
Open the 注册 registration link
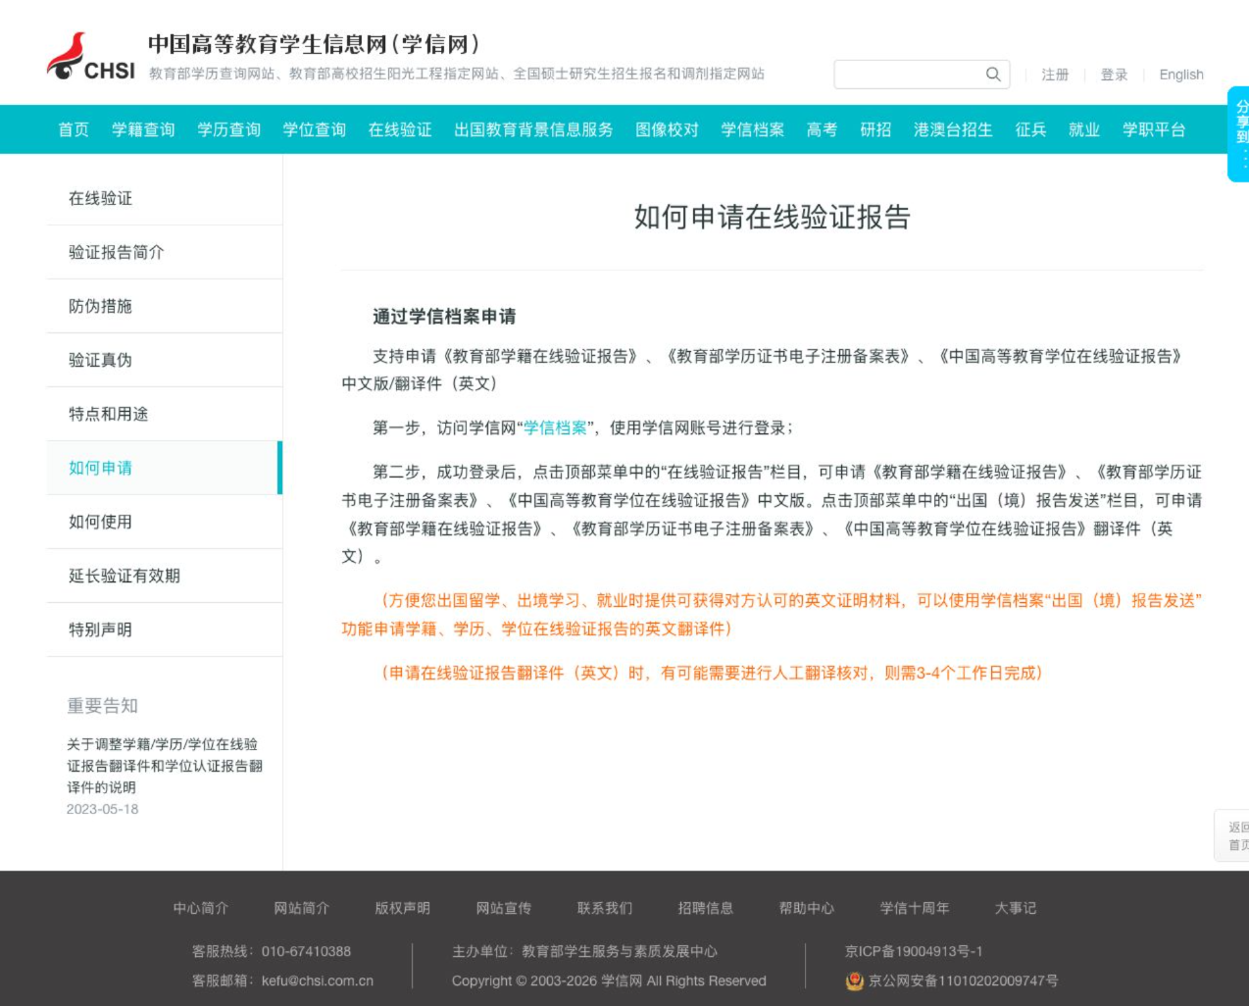point(1055,75)
